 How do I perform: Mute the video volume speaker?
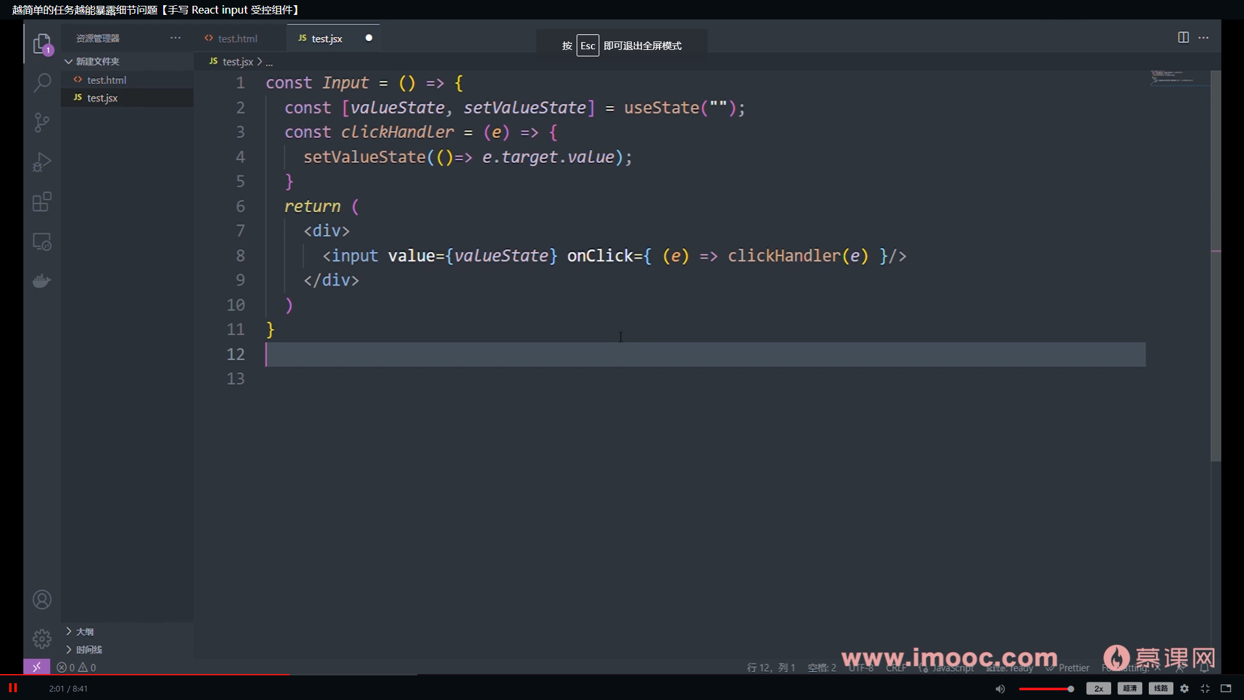(1000, 688)
